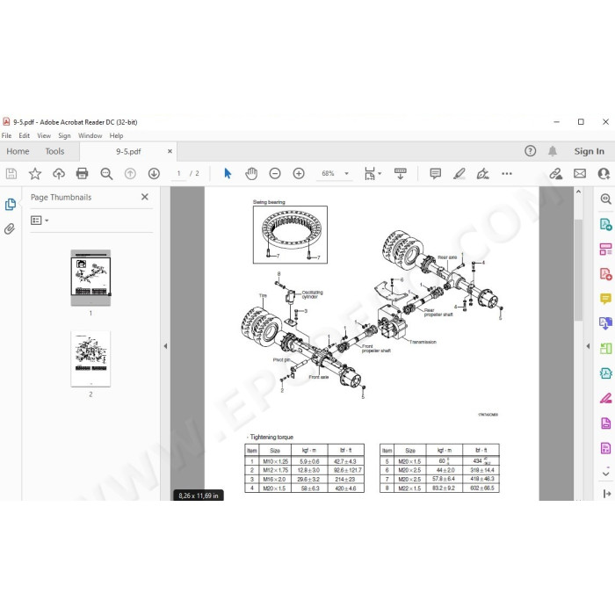Screen dimensions: 615x615
Task: Add a comment with speech bubble icon
Action: (436, 173)
